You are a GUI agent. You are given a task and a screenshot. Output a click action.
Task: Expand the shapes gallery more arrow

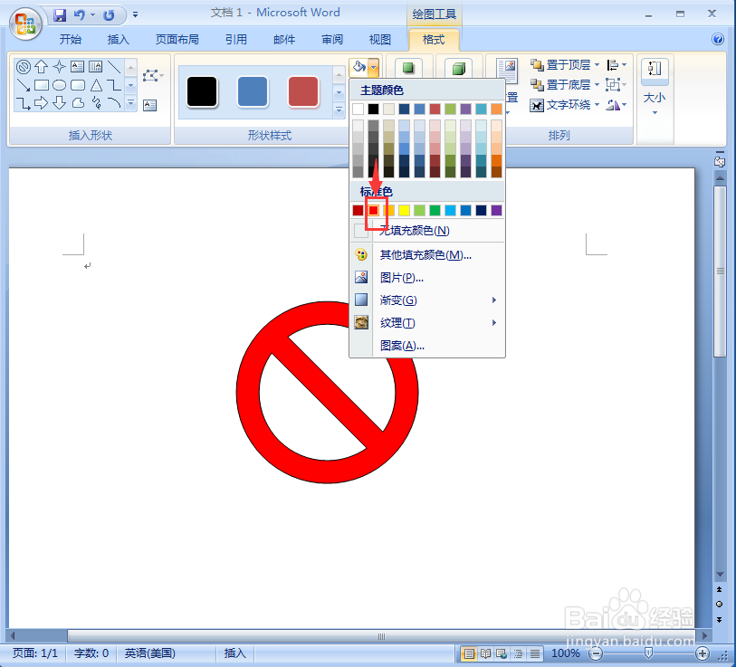(131, 103)
